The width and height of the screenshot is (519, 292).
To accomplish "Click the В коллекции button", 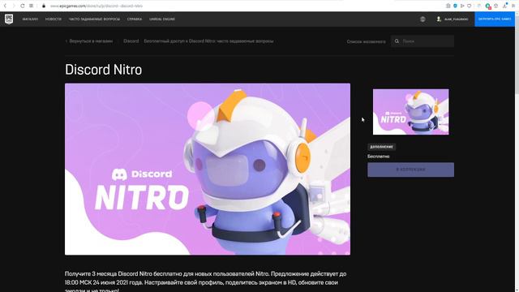I will coord(411,170).
